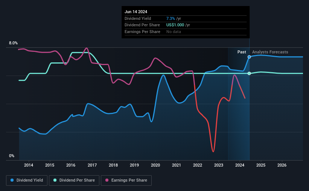Click the Dividend Per Share row label in tooltip
This screenshot has height=191, width=309.
(x=142, y=25)
